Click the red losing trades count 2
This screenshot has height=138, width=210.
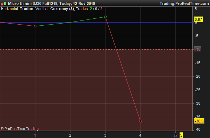(101, 9)
